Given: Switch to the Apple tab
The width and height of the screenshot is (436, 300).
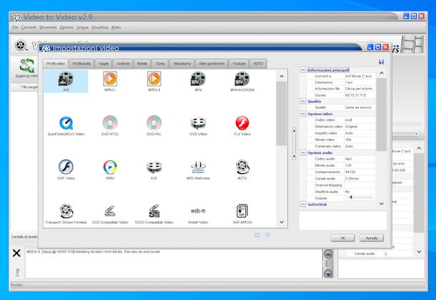Looking at the screenshot, I should click(x=104, y=64).
